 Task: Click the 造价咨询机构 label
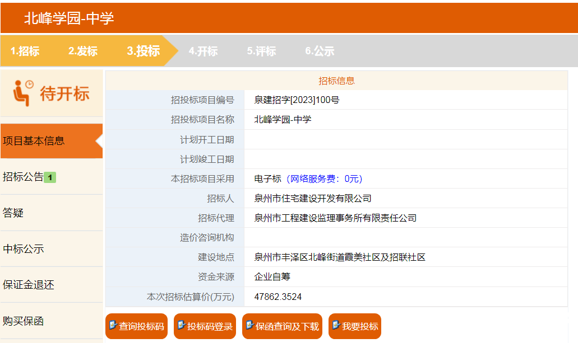click(207, 238)
